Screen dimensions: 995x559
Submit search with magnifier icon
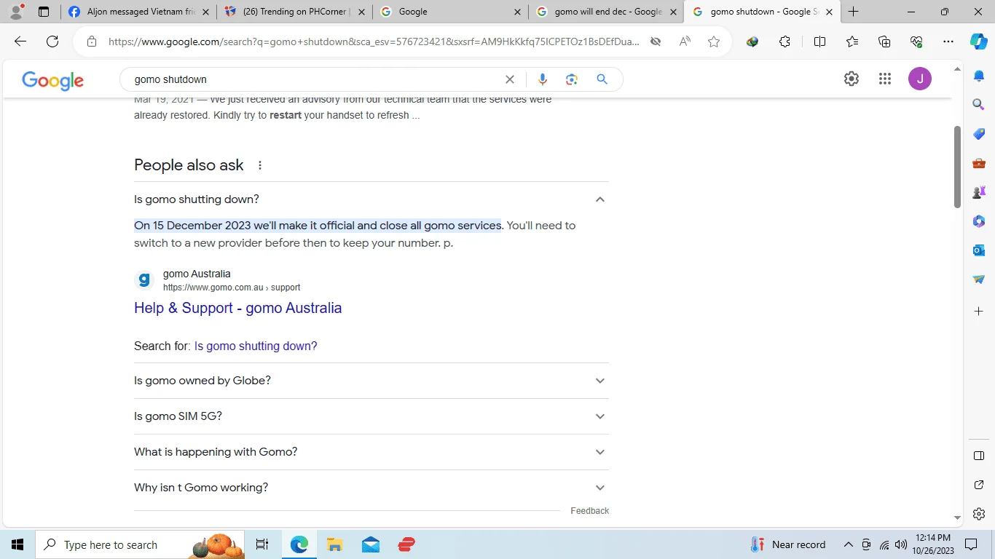coord(602,79)
